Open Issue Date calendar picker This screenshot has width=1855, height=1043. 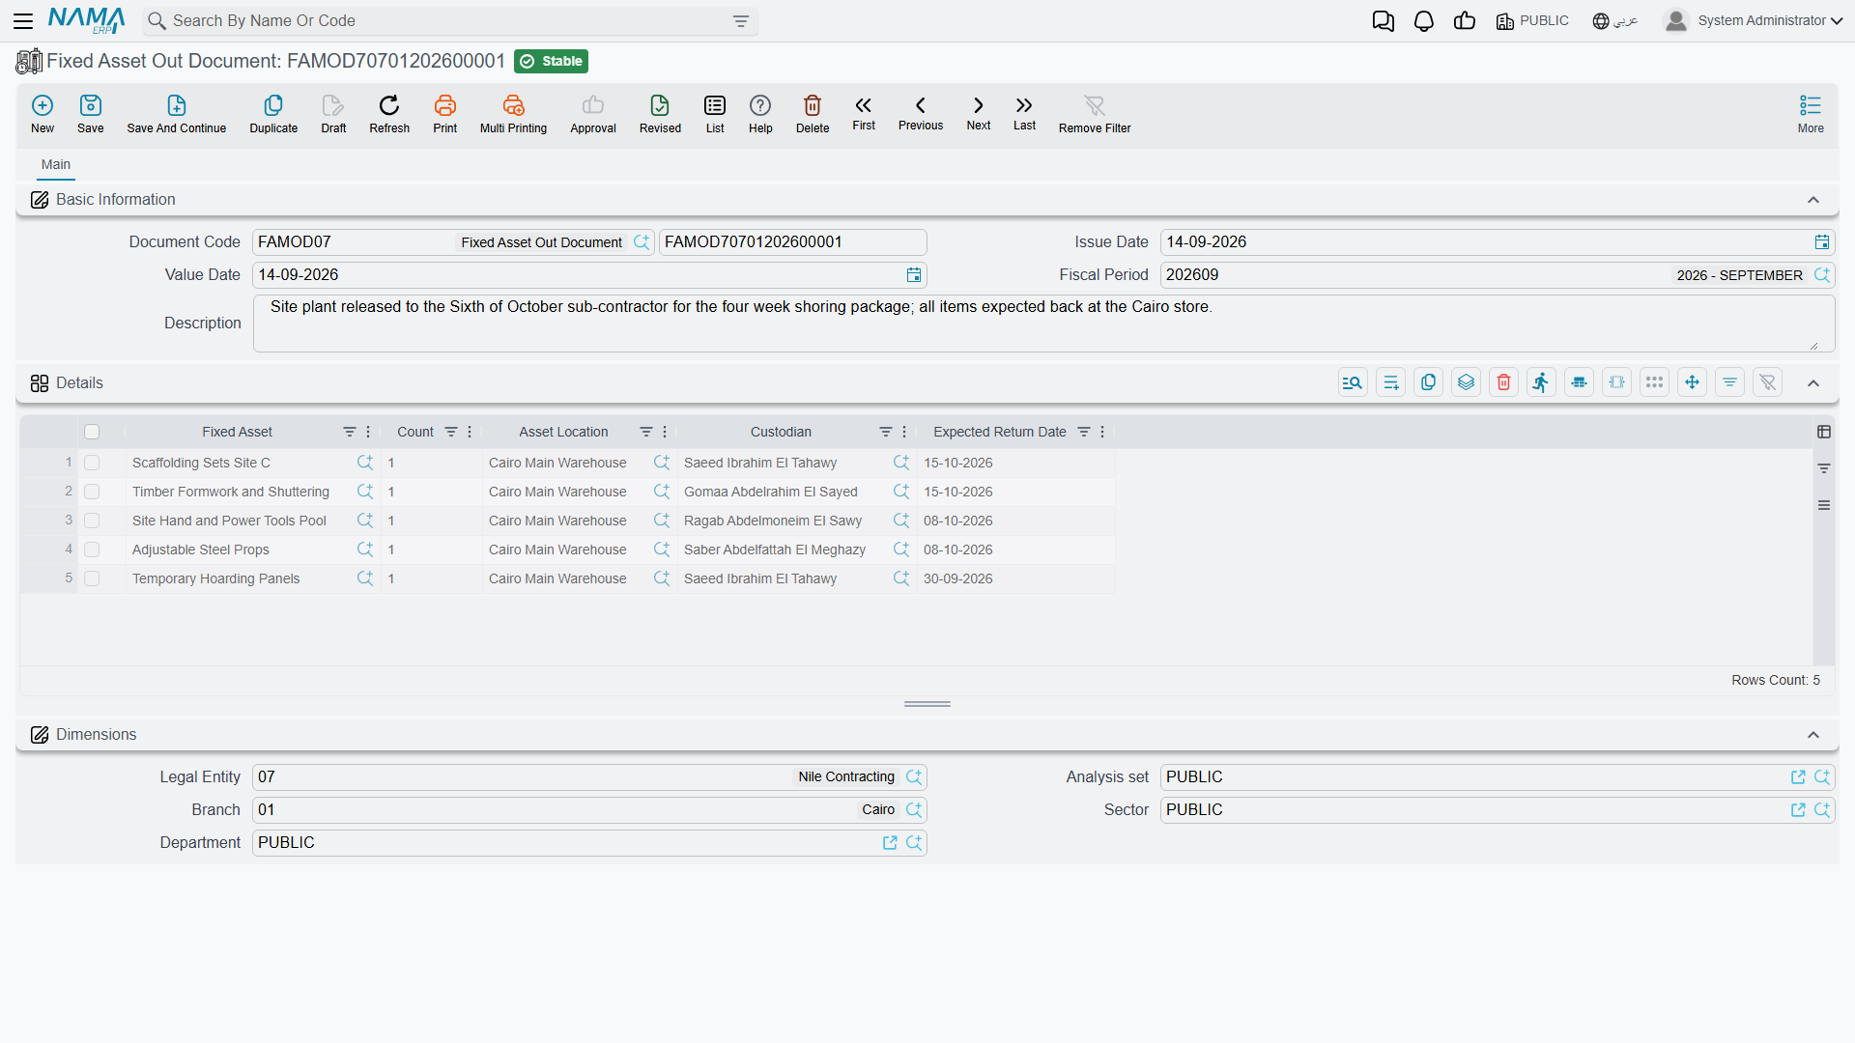click(x=1822, y=242)
